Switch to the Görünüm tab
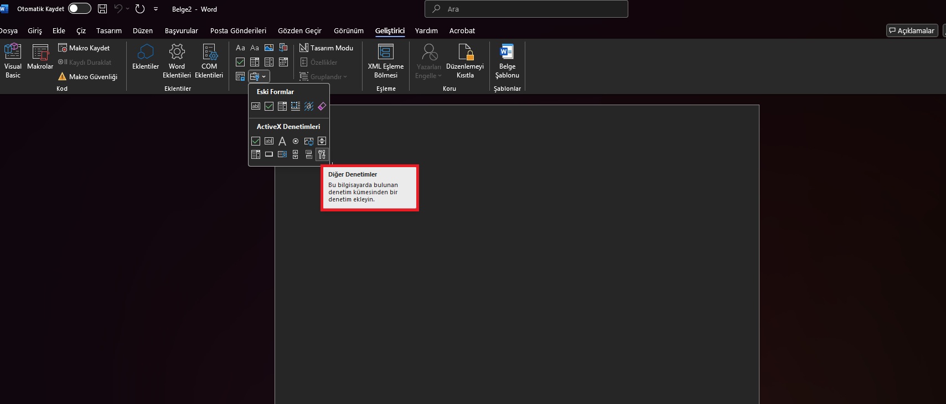Viewport: 946px width, 404px height. pos(349,31)
